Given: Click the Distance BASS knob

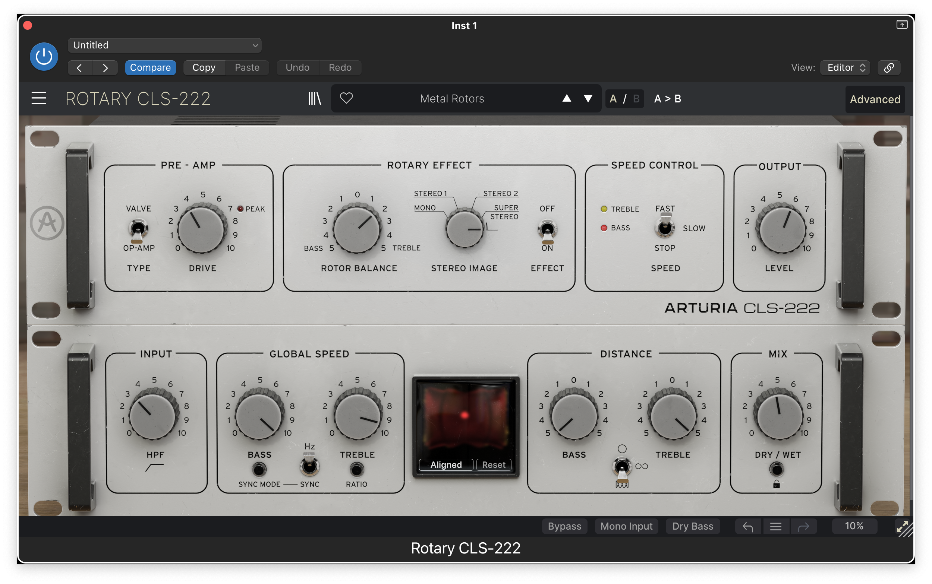Looking at the screenshot, I should click(x=574, y=415).
